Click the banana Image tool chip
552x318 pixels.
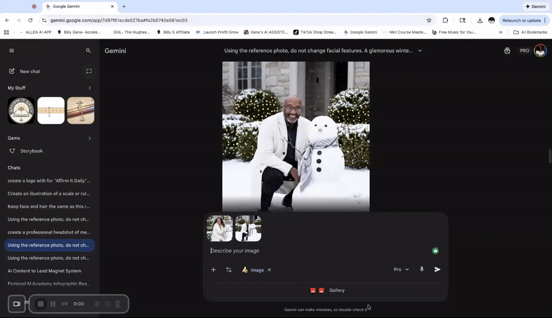coord(253,270)
